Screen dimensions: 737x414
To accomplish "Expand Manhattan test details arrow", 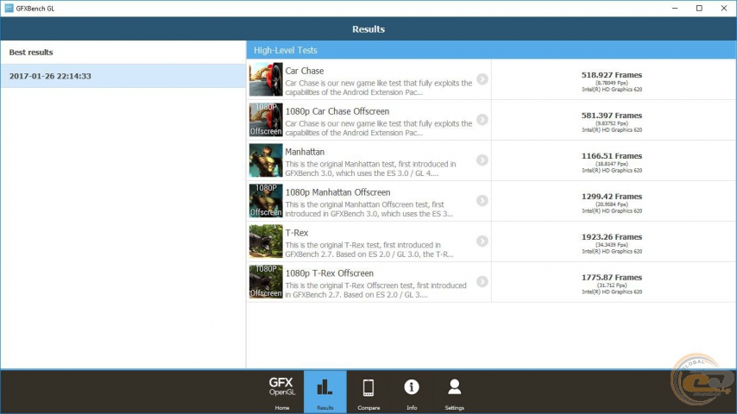I will pos(482,160).
